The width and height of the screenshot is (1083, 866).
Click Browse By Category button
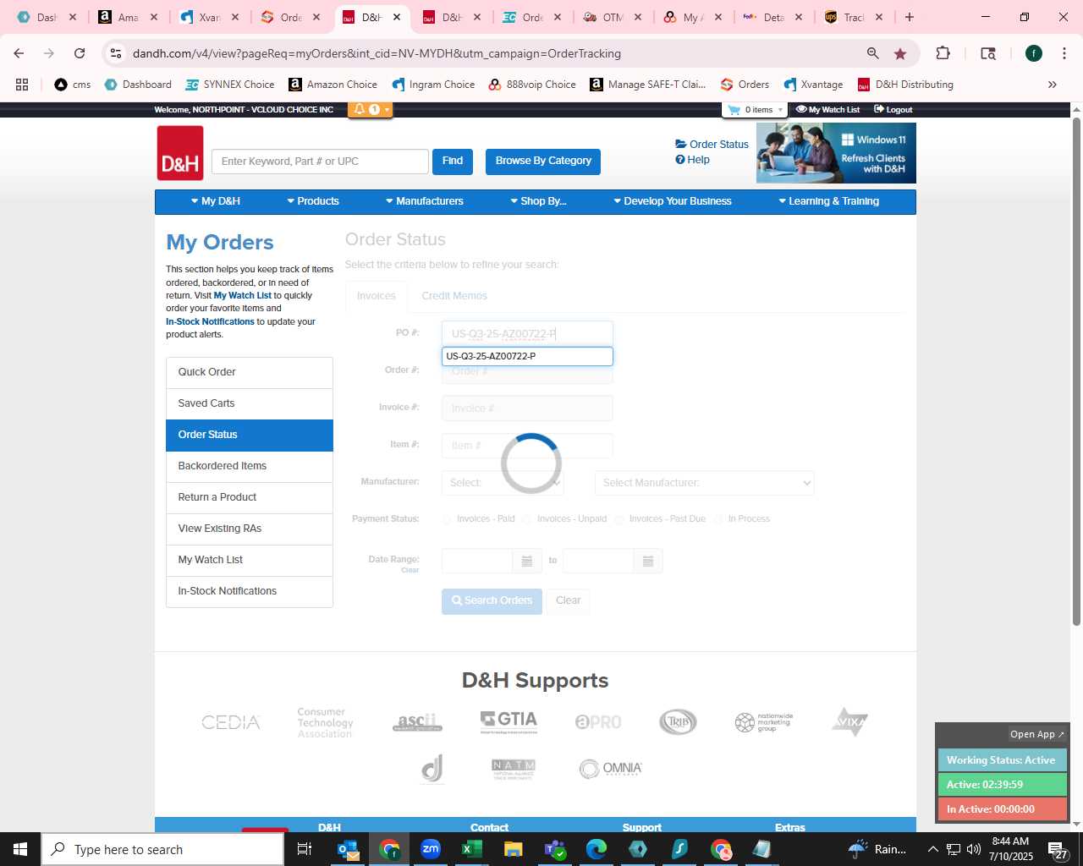543,162
